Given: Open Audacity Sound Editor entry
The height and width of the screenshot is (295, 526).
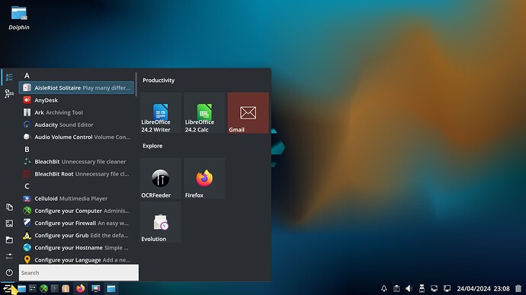Looking at the screenshot, I should (x=76, y=125).
